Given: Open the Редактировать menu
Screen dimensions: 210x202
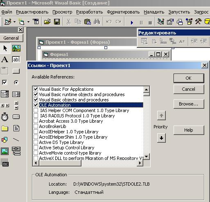Looking at the screenshot, I should click(x=32, y=12).
